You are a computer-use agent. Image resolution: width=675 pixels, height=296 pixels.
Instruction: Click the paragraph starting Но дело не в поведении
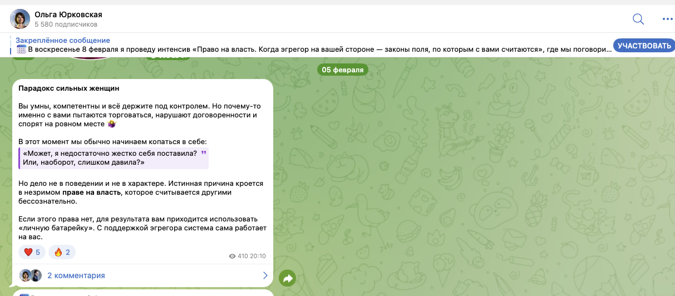pos(141,193)
